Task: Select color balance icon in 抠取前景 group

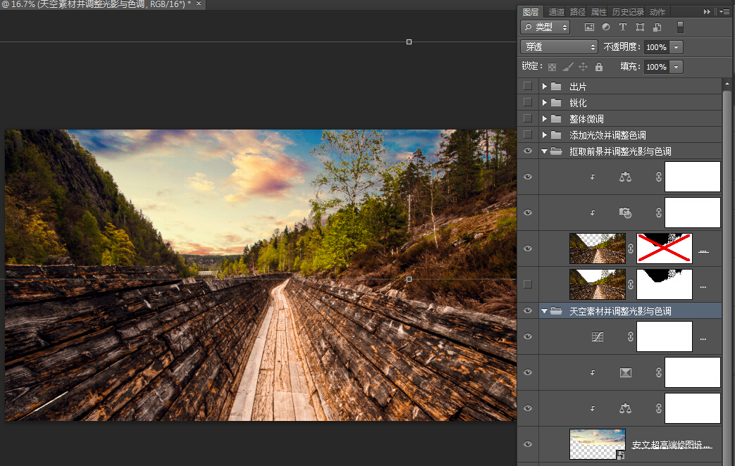Action: [x=625, y=177]
